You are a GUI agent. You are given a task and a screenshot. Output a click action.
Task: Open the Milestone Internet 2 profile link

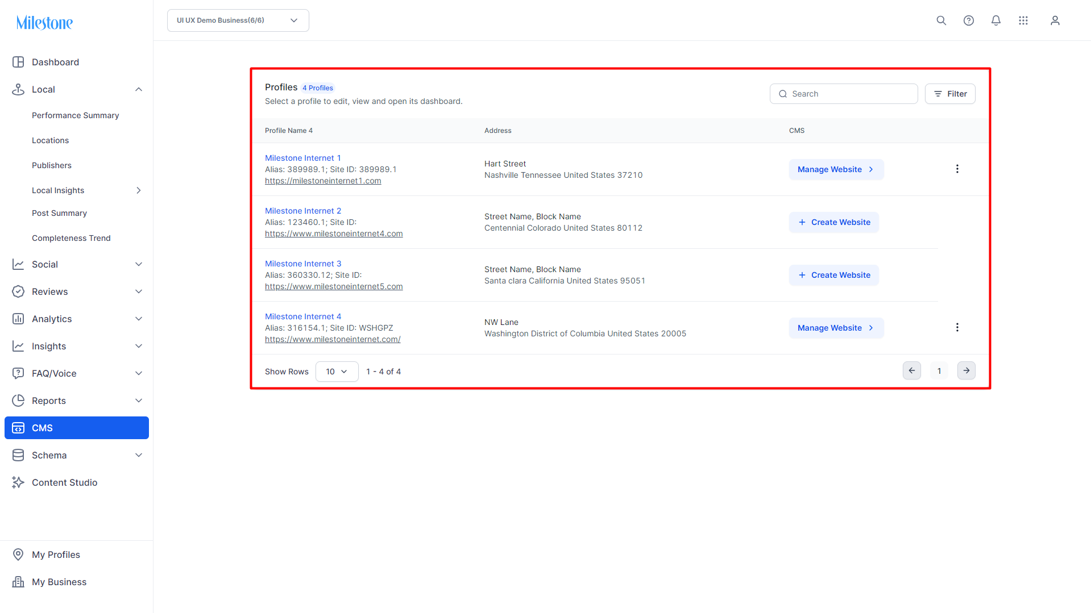[303, 211]
